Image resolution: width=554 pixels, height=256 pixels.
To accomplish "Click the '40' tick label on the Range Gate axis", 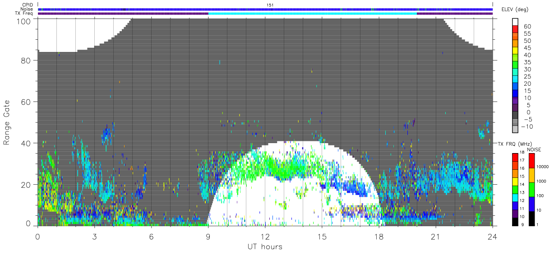I will click(x=26, y=143).
